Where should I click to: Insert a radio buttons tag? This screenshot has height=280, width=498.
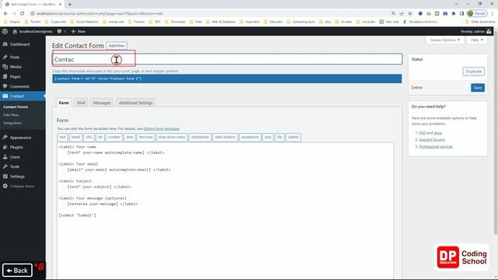click(x=225, y=137)
